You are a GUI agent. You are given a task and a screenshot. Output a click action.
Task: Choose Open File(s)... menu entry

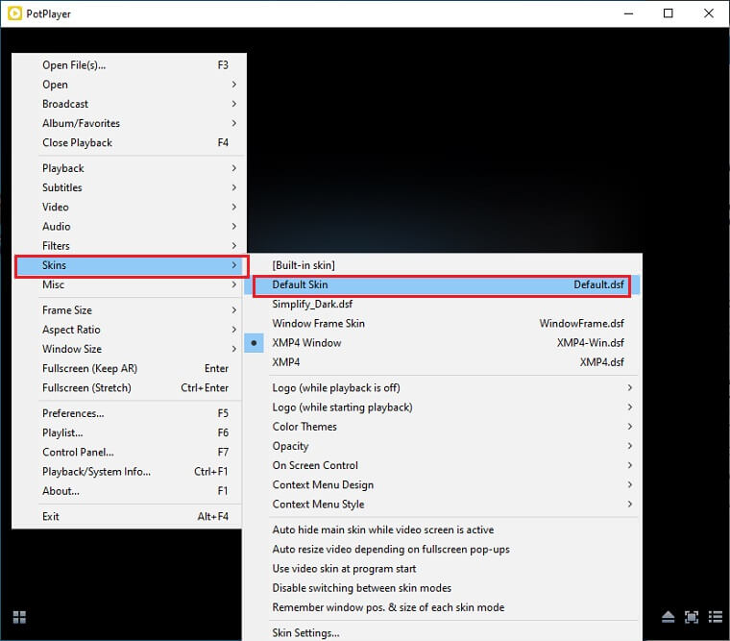129,65
